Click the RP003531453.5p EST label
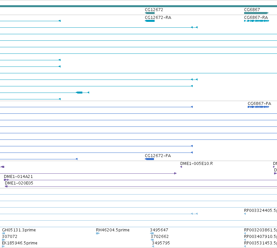The image size is (277, 248). point(260,243)
